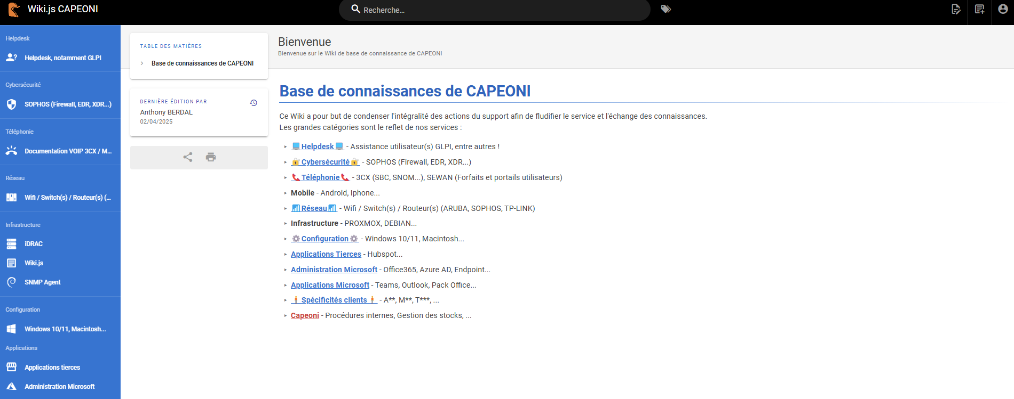The image size is (1014, 399).
Task: Follow the Applications Microsoft link
Action: [330, 285]
